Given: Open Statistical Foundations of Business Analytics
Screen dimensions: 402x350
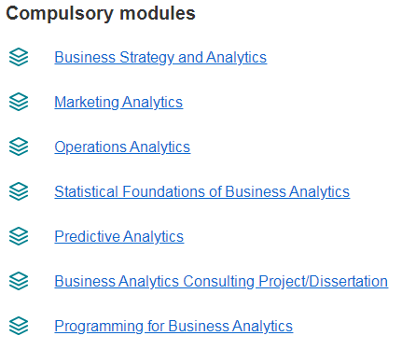Looking at the screenshot, I should tap(202, 192).
